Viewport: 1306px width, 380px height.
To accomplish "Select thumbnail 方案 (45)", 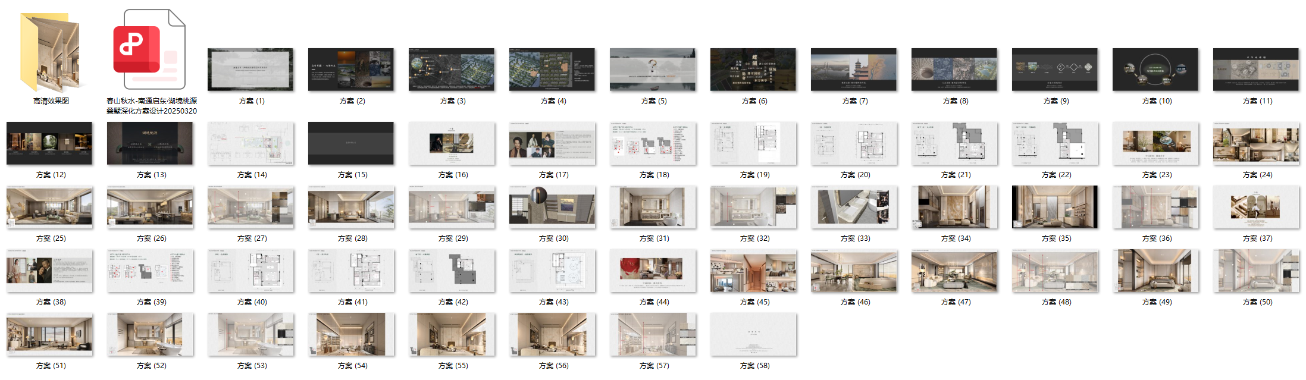I will [753, 271].
